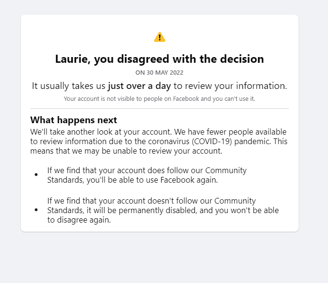Click 'Community Standards' in the second bullet

tap(152, 205)
